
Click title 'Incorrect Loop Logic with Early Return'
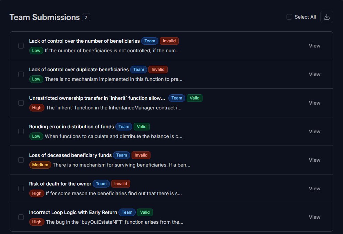[73, 212]
